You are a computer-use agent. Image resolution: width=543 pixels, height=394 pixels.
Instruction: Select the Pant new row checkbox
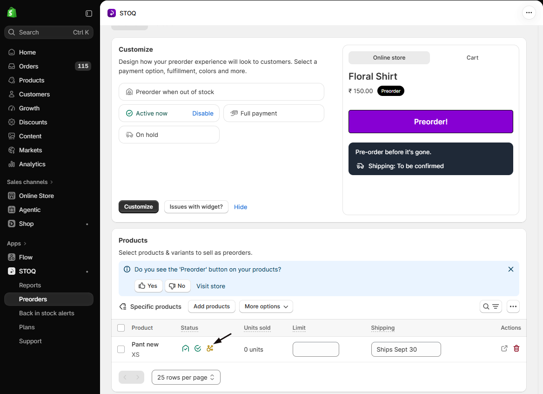tap(121, 349)
